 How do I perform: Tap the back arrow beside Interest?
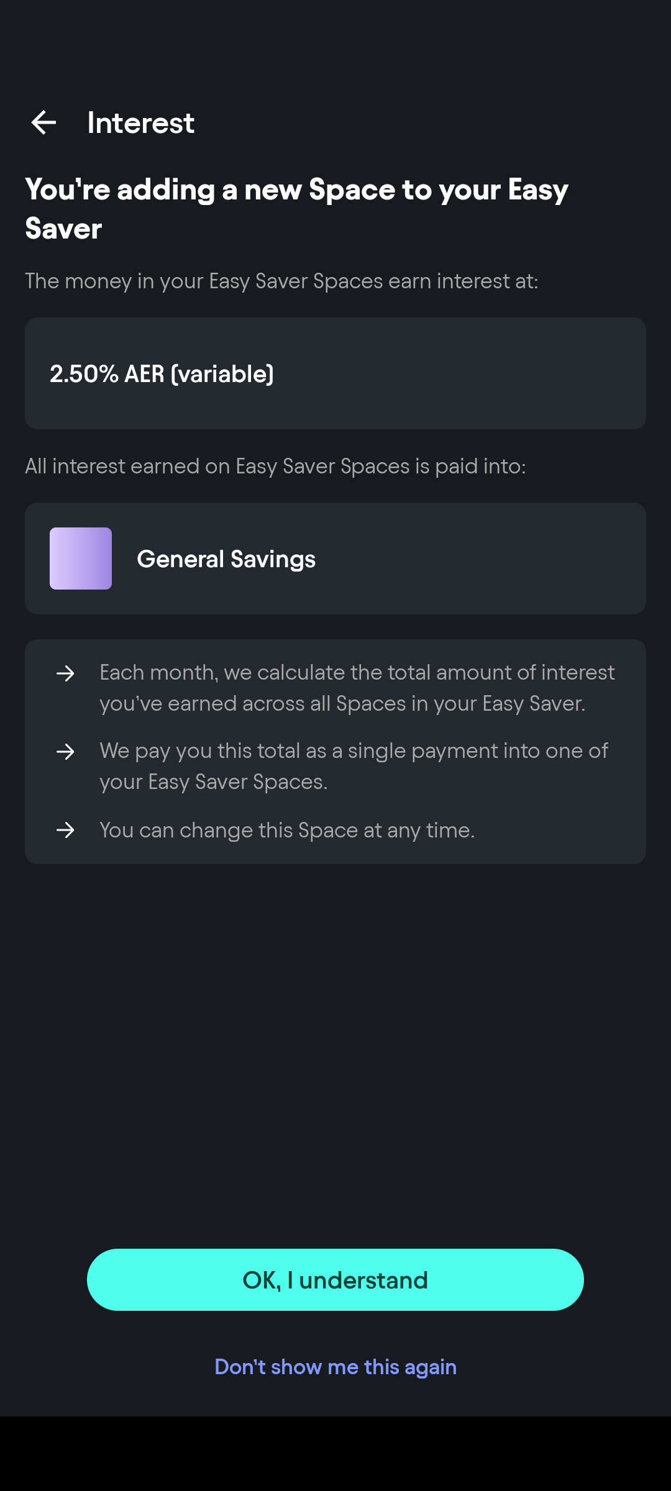point(43,122)
